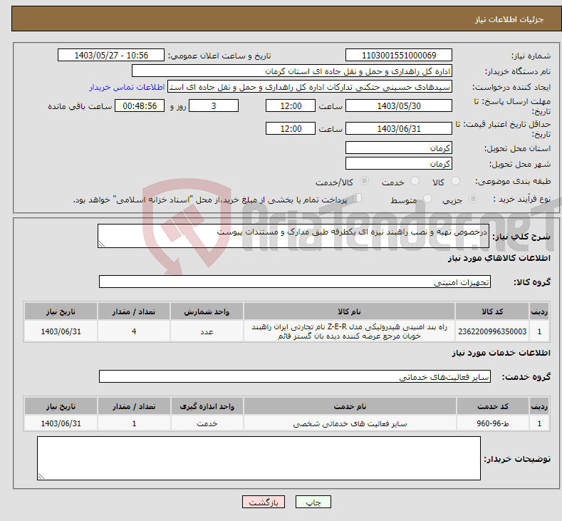Toggle the treasury bonds payment checkbox
562x521 pixels.
point(358,198)
